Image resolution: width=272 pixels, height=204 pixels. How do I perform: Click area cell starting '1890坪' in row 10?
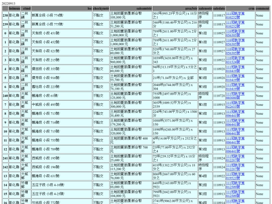coord(175,131)
